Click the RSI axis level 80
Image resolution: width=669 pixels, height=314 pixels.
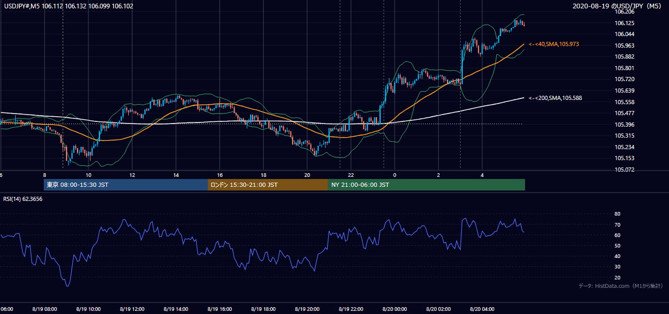(618, 214)
